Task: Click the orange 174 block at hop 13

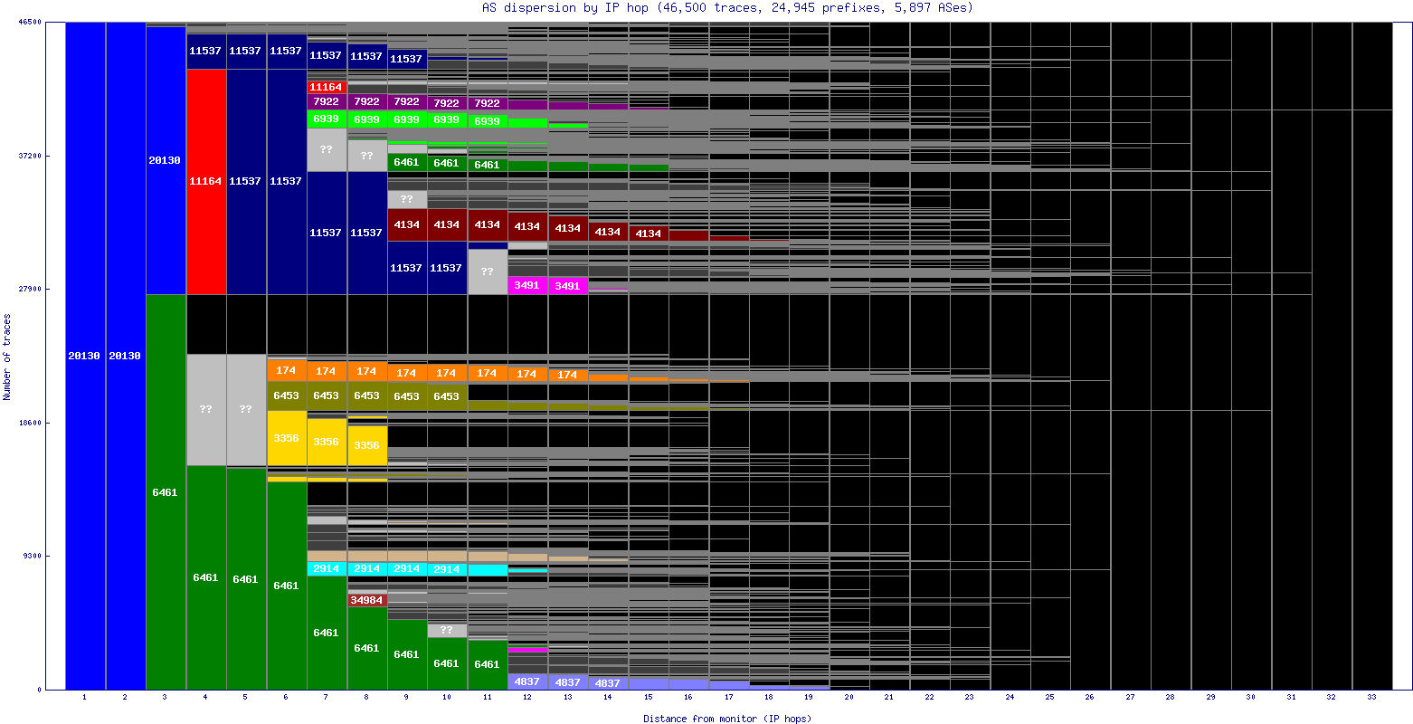Action: (567, 375)
